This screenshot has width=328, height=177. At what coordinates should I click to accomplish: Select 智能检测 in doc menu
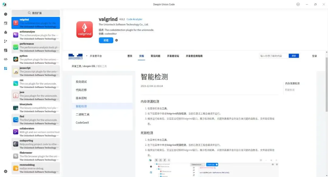point(102,106)
